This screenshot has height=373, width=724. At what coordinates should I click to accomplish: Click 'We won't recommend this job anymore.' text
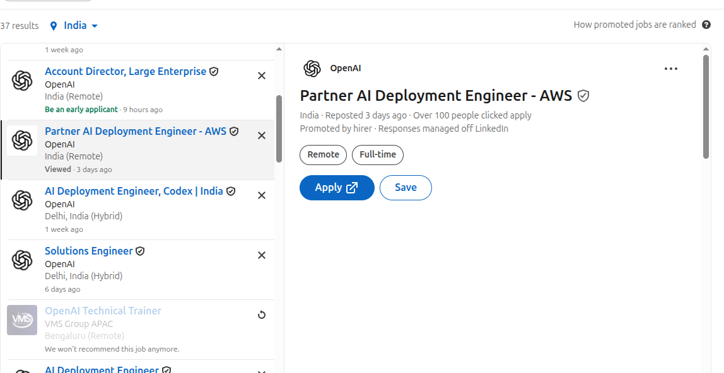click(112, 350)
